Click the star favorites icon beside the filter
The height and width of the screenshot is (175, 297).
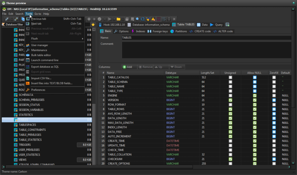point(93,25)
